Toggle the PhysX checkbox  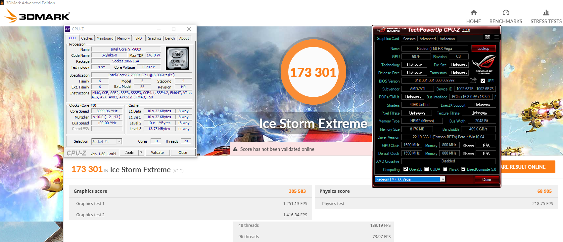click(445, 169)
